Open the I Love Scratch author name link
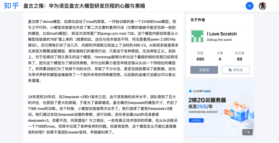 click(x=222, y=34)
